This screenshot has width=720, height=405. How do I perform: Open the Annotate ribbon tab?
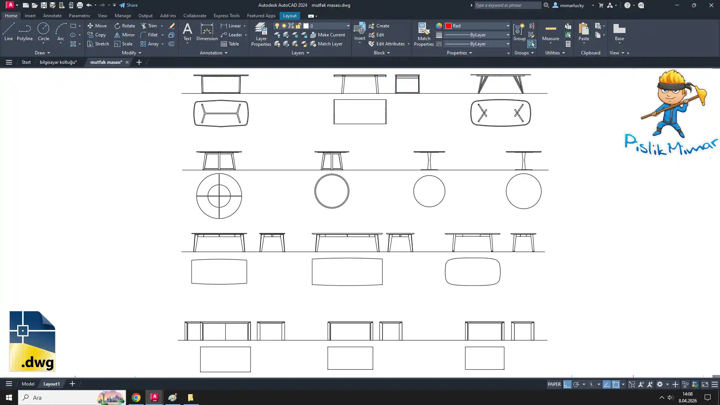coord(52,16)
